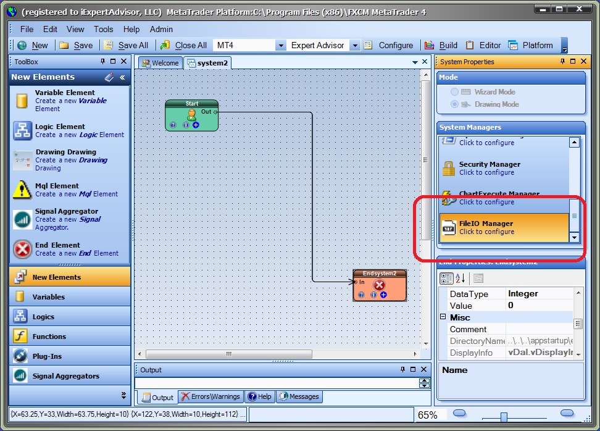Click the zoom in button right of slider
This screenshot has height=431, width=600.
pos(567,412)
